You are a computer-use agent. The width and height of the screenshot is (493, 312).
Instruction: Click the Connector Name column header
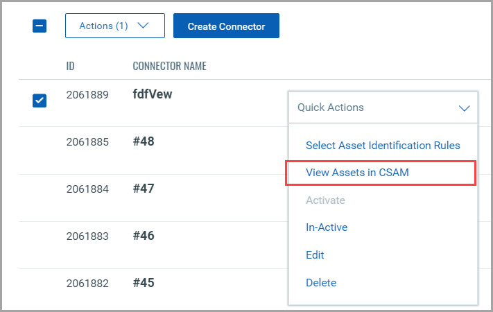pyautogui.click(x=169, y=67)
